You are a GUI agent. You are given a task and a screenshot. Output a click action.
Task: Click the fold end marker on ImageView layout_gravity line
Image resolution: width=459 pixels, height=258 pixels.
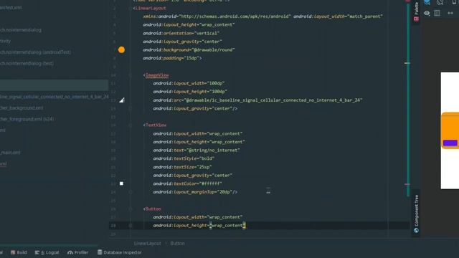pyautogui.click(x=131, y=108)
